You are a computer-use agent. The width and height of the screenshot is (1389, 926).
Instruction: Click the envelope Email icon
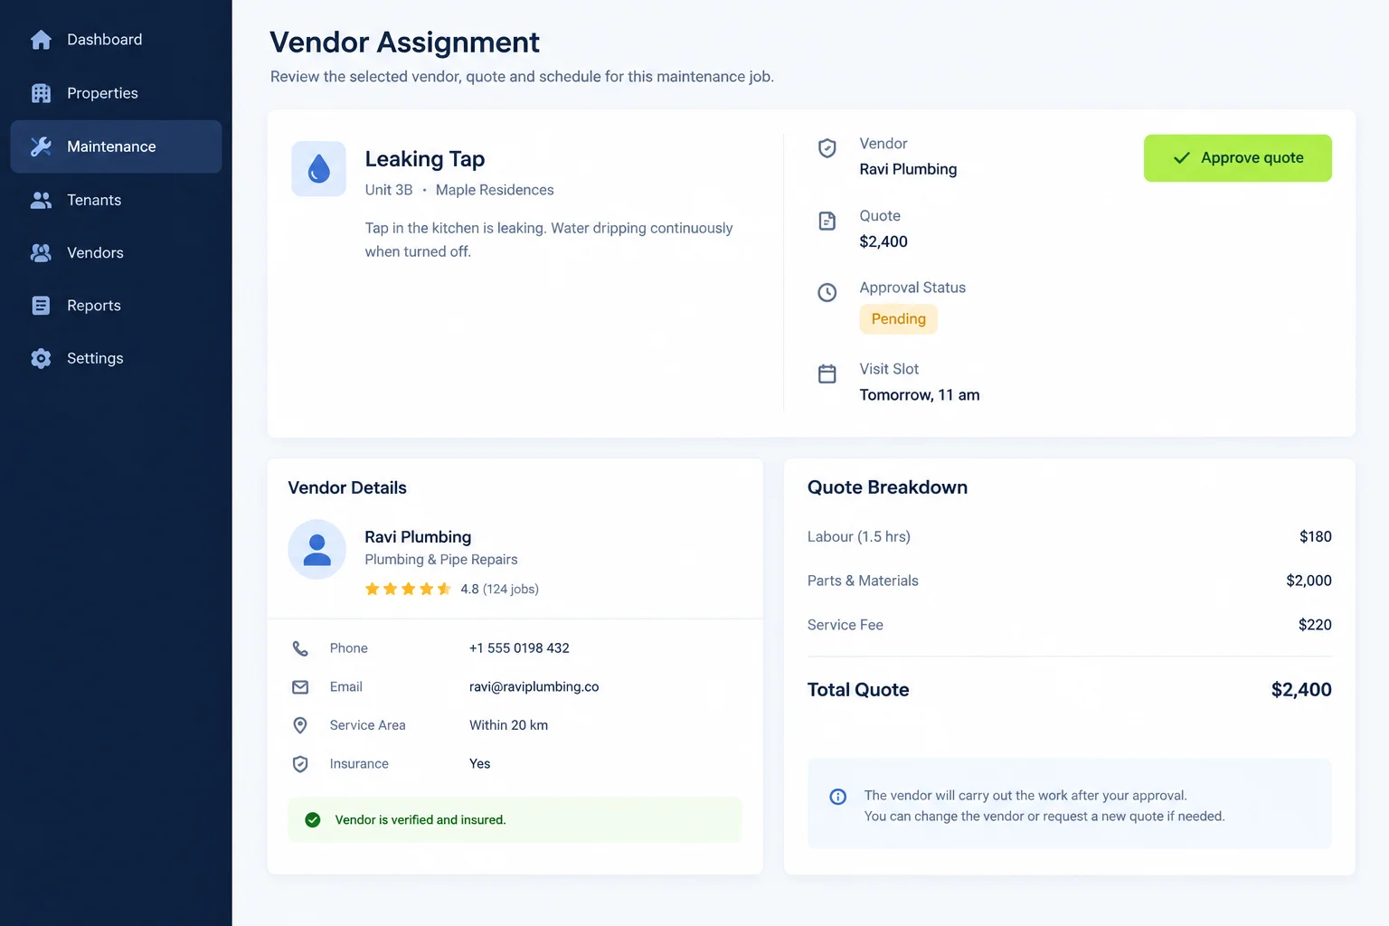[x=300, y=687]
